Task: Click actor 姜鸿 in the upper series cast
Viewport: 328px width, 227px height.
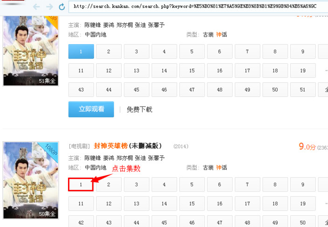Action: tap(109, 25)
